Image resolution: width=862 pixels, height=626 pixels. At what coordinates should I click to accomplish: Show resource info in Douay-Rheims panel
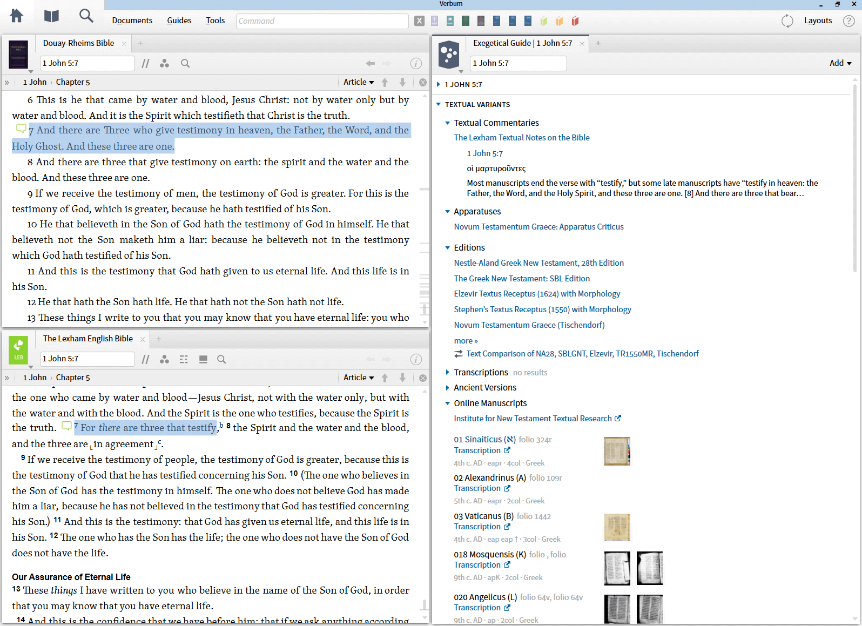(x=416, y=64)
